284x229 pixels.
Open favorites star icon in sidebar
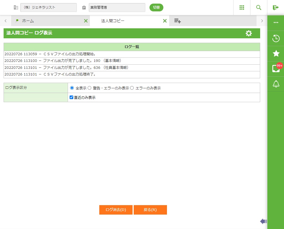point(276,54)
